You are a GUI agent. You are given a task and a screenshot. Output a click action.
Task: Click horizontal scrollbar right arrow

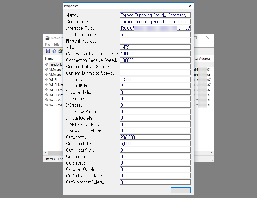[211, 153]
